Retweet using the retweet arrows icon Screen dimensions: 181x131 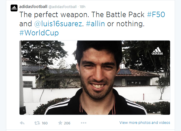pyautogui.click(x=37, y=123)
